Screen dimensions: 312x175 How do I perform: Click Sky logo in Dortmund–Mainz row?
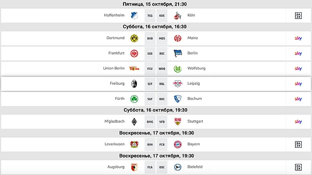click(x=298, y=38)
